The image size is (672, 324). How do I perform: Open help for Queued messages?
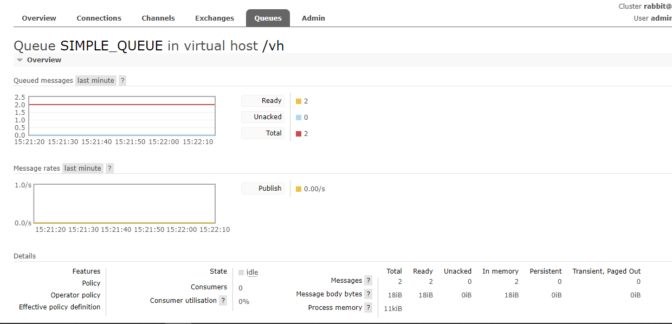click(122, 80)
